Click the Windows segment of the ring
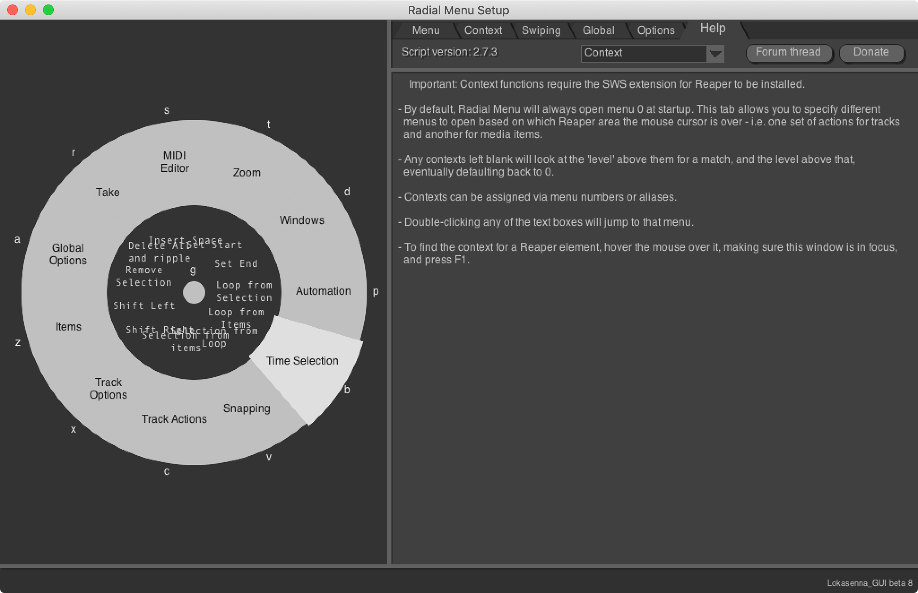The height and width of the screenshot is (593, 918). [302, 220]
